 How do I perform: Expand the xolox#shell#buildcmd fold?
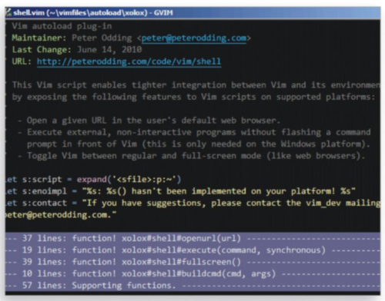[x=192, y=273]
